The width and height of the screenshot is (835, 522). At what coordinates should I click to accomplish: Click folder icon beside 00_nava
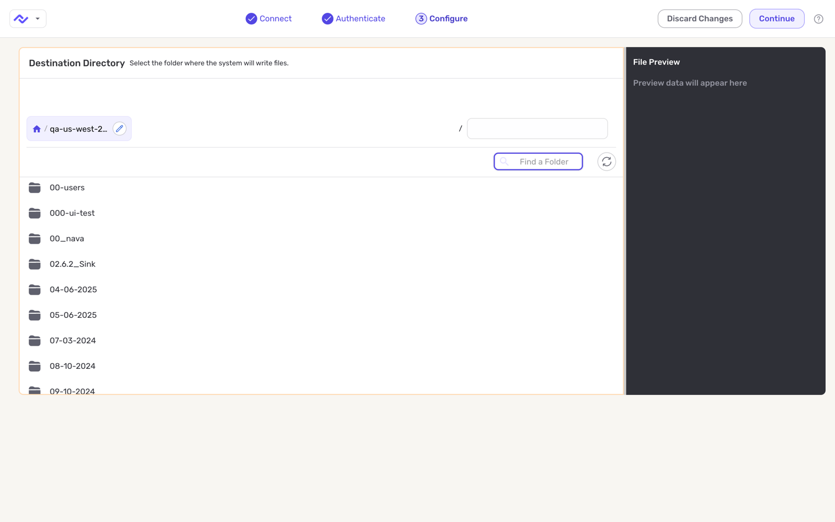tap(35, 239)
